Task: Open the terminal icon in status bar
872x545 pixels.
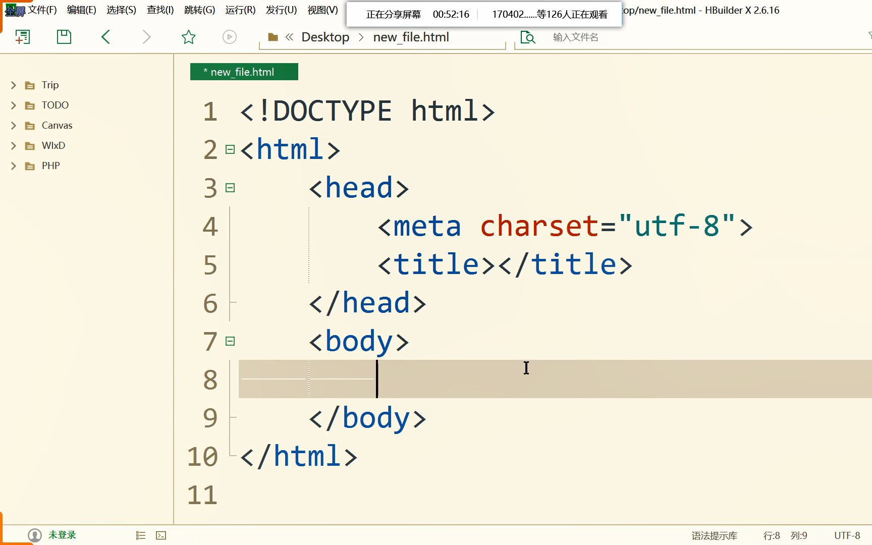Action: tap(161, 535)
